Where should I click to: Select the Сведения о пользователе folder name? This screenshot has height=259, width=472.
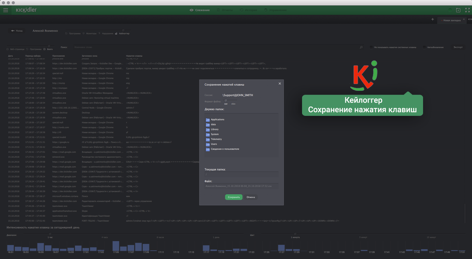[225, 149]
